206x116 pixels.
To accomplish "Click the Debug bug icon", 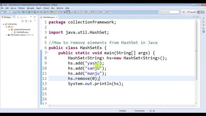I will 23,12.
